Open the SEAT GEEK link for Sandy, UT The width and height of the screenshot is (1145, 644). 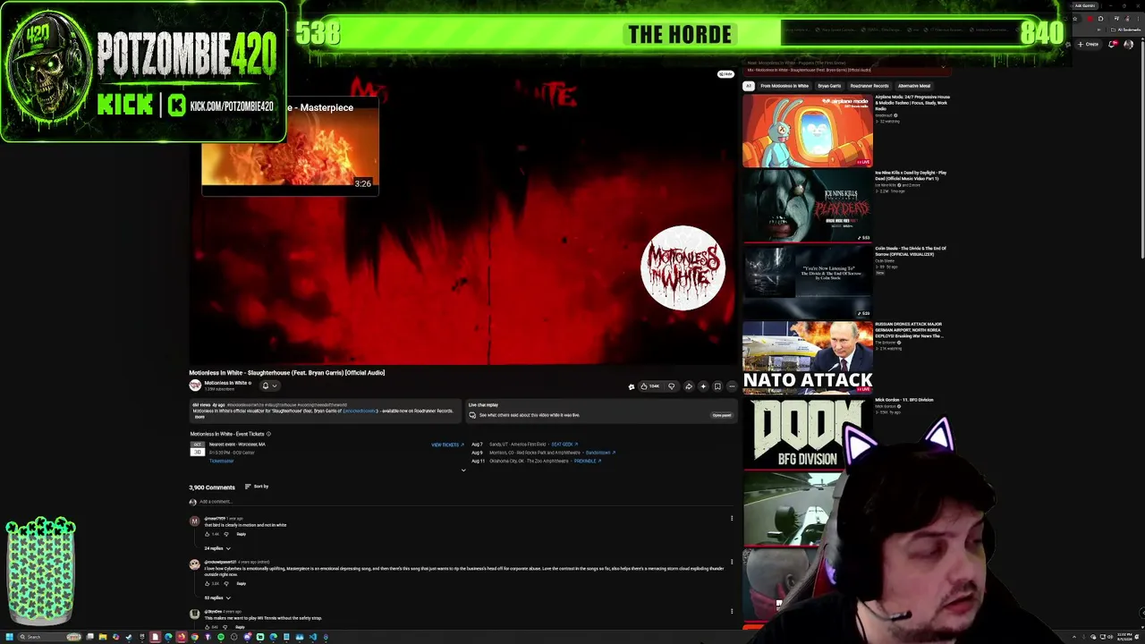click(564, 445)
